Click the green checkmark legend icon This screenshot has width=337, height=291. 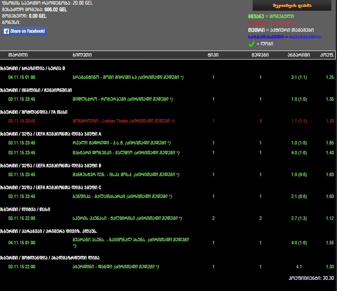(251, 44)
